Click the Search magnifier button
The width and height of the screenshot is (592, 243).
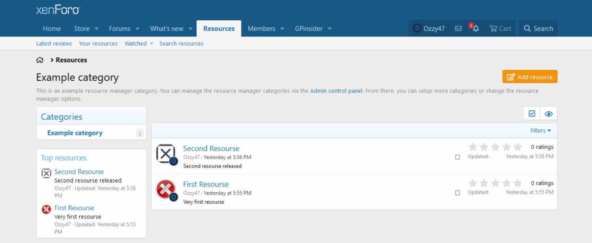pos(538,29)
